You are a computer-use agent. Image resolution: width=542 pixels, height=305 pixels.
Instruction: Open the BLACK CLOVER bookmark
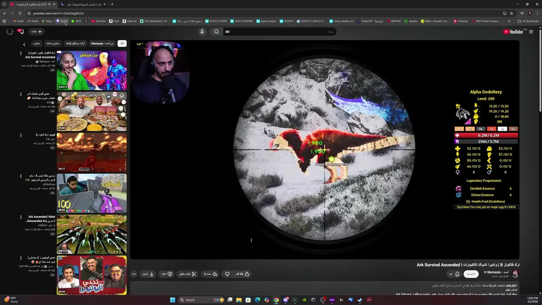point(216,21)
